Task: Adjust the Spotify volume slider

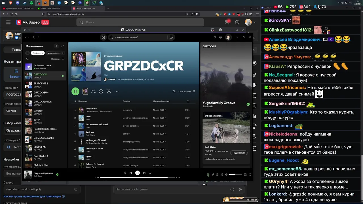Action: pyautogui.click(x=235, y=175)
